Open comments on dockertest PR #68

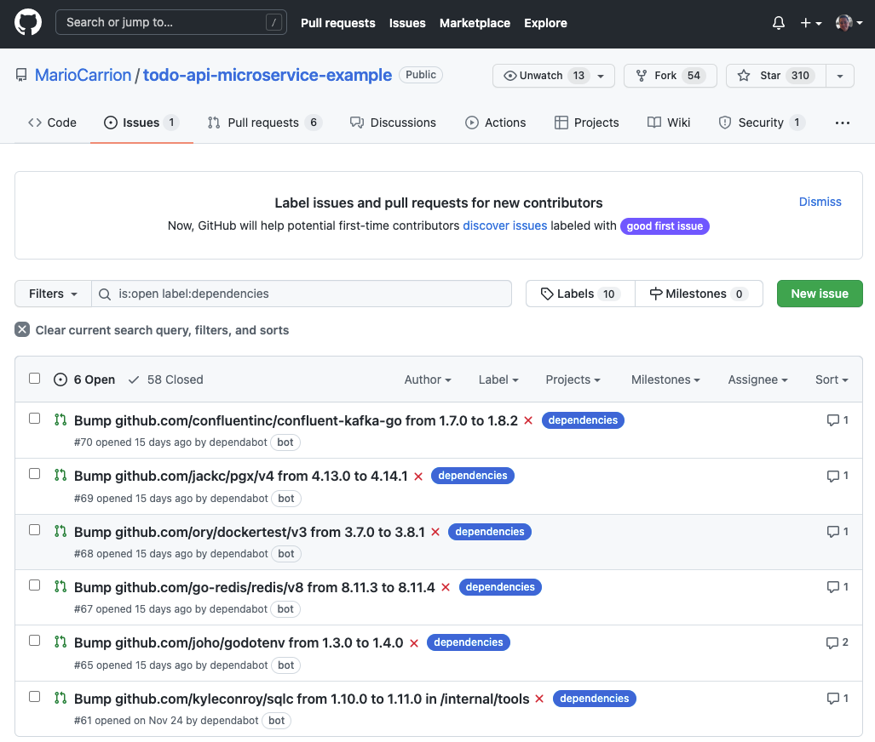click(x=838, y=531)
